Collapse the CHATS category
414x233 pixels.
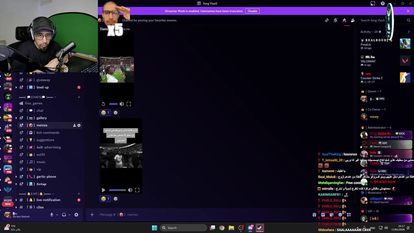tap(37, 97)
